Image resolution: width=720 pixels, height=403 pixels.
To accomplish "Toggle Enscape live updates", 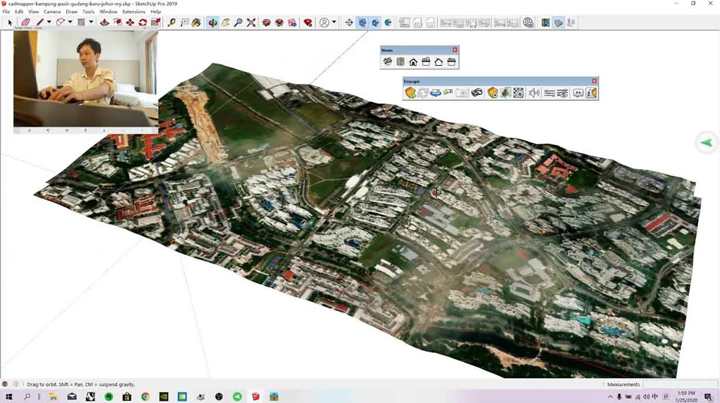I will click(x=422, y=93).
